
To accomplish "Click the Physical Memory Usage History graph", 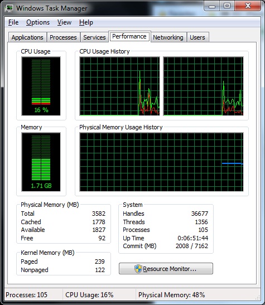I will 161,162.
